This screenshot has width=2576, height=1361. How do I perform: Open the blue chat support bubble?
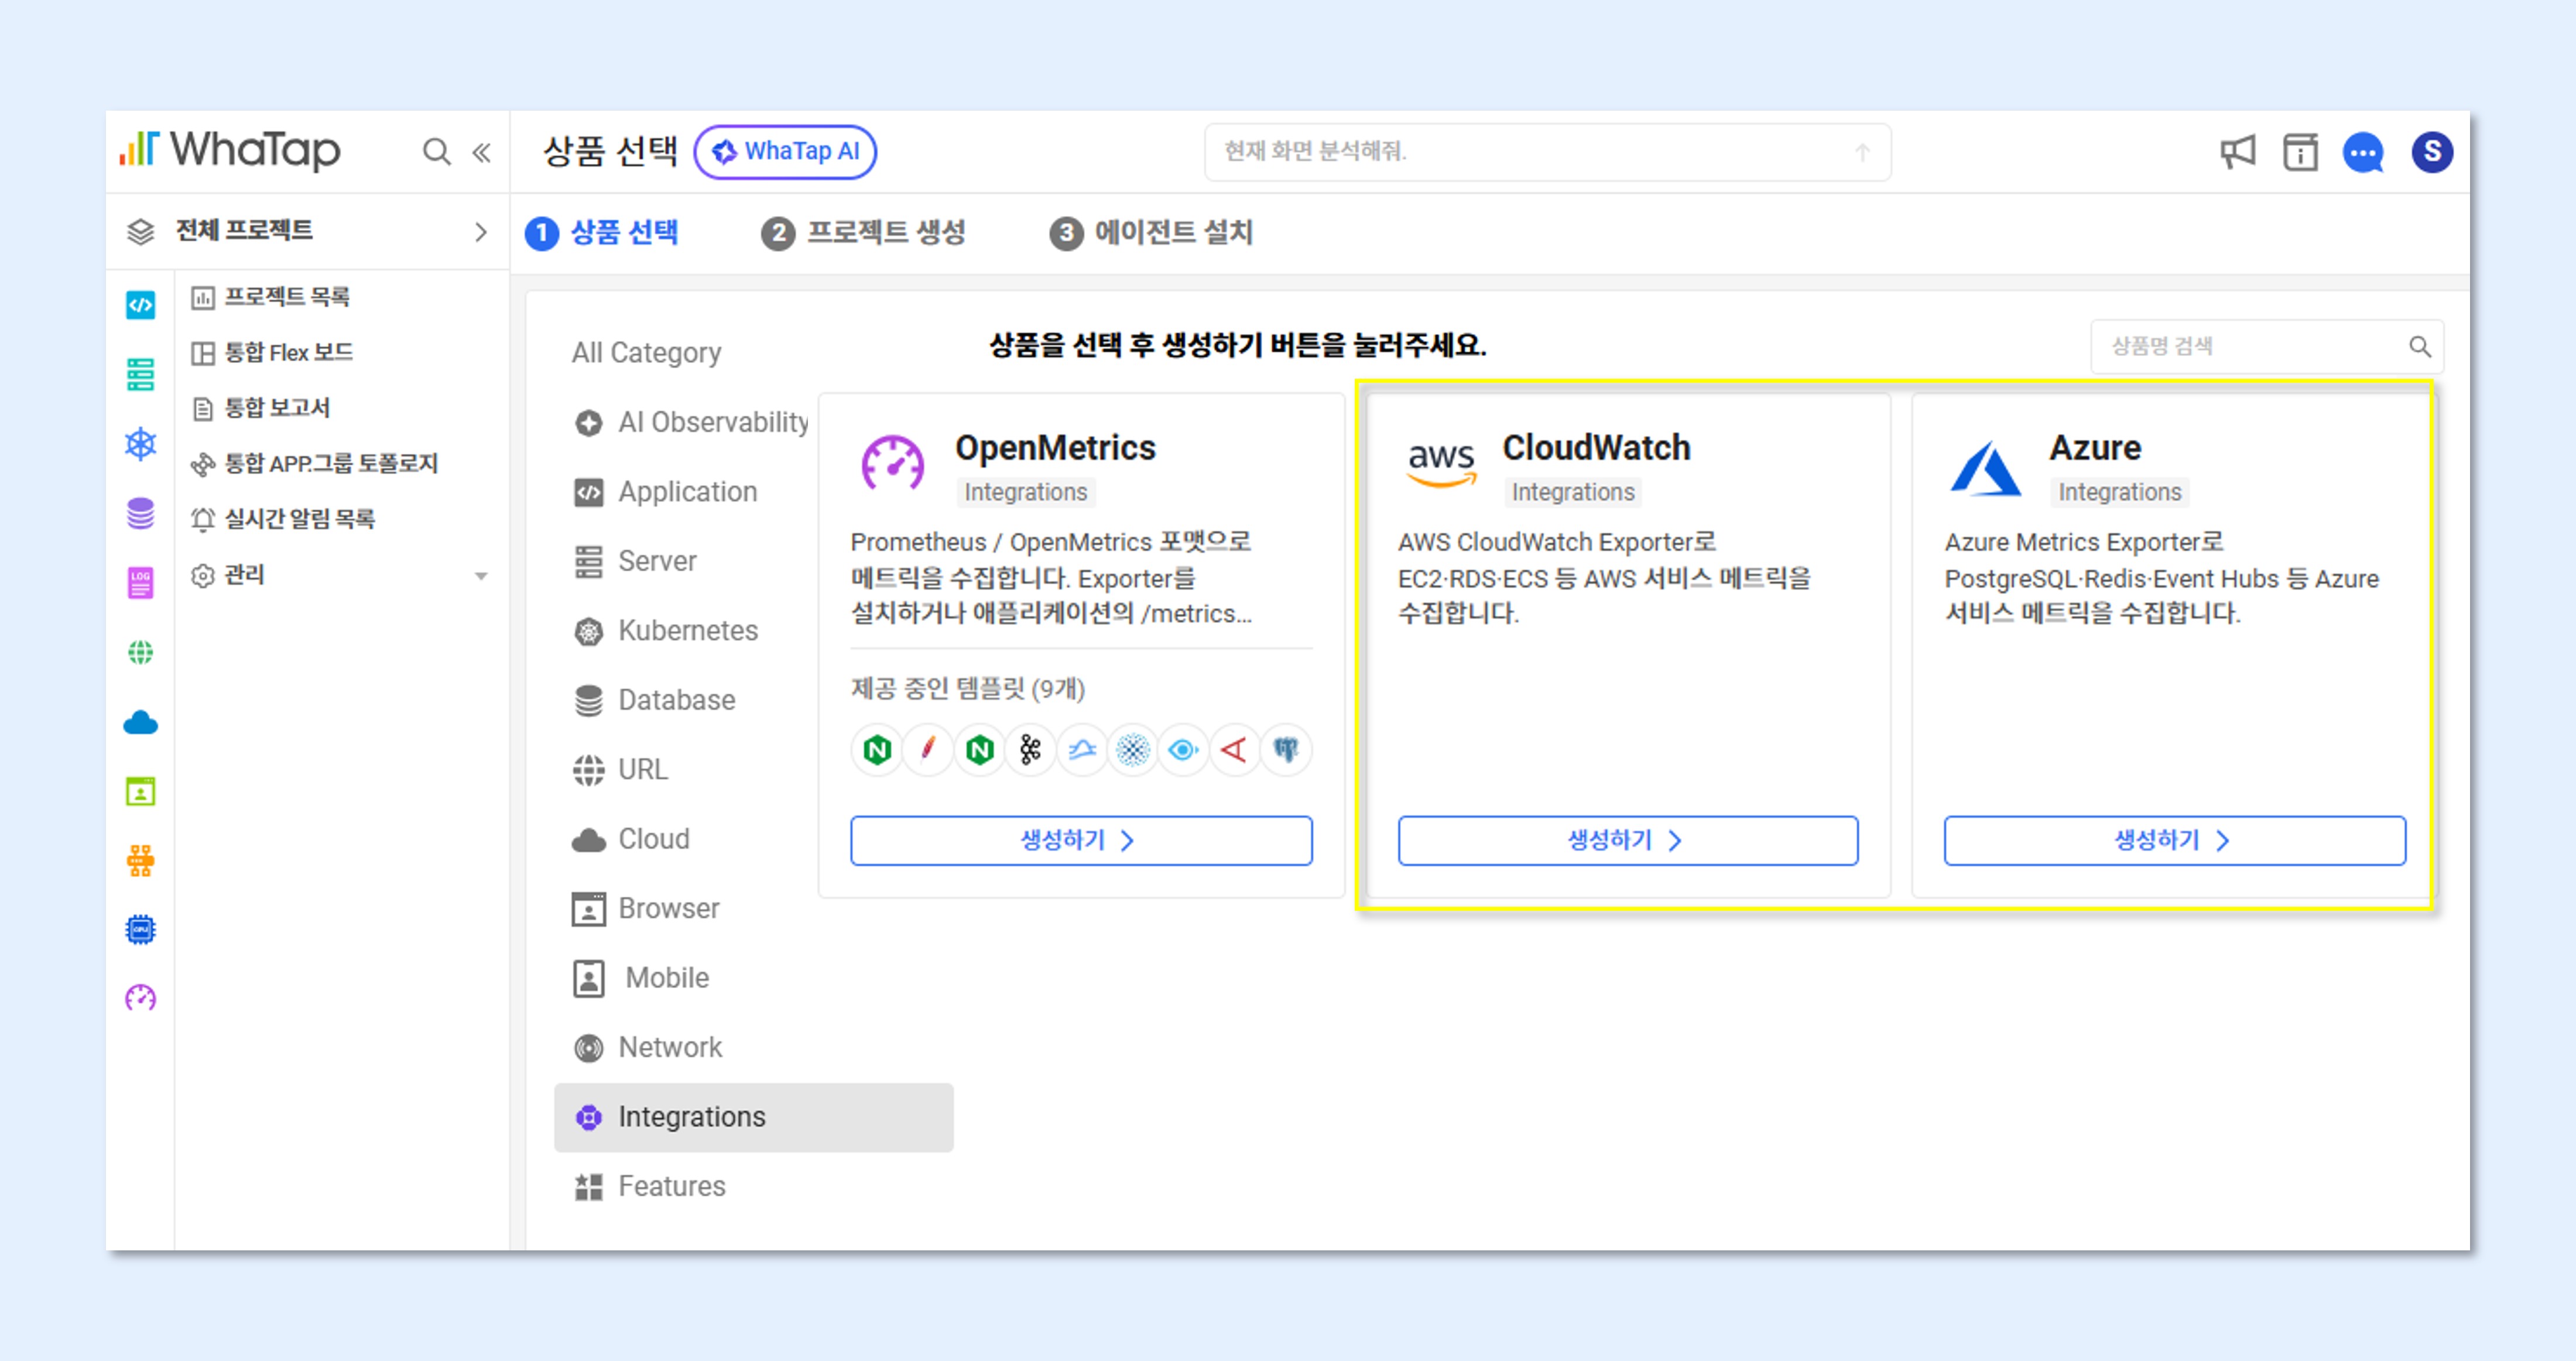[x=2363, y=153]
